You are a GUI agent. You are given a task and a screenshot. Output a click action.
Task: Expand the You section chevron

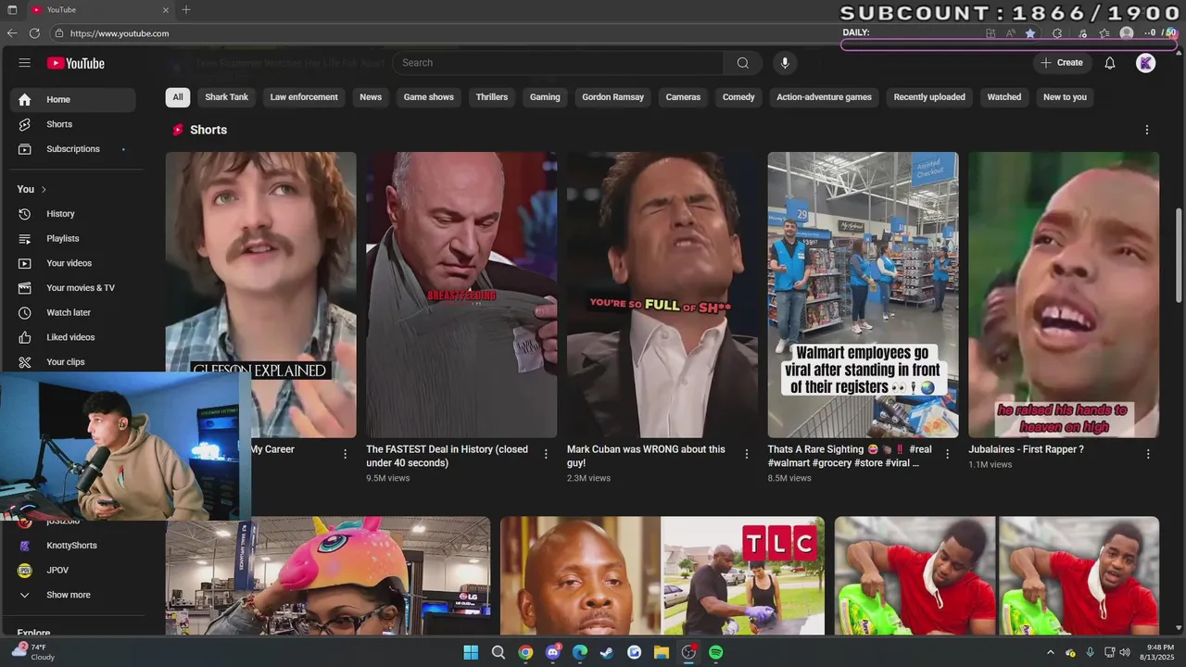(43, 189)
